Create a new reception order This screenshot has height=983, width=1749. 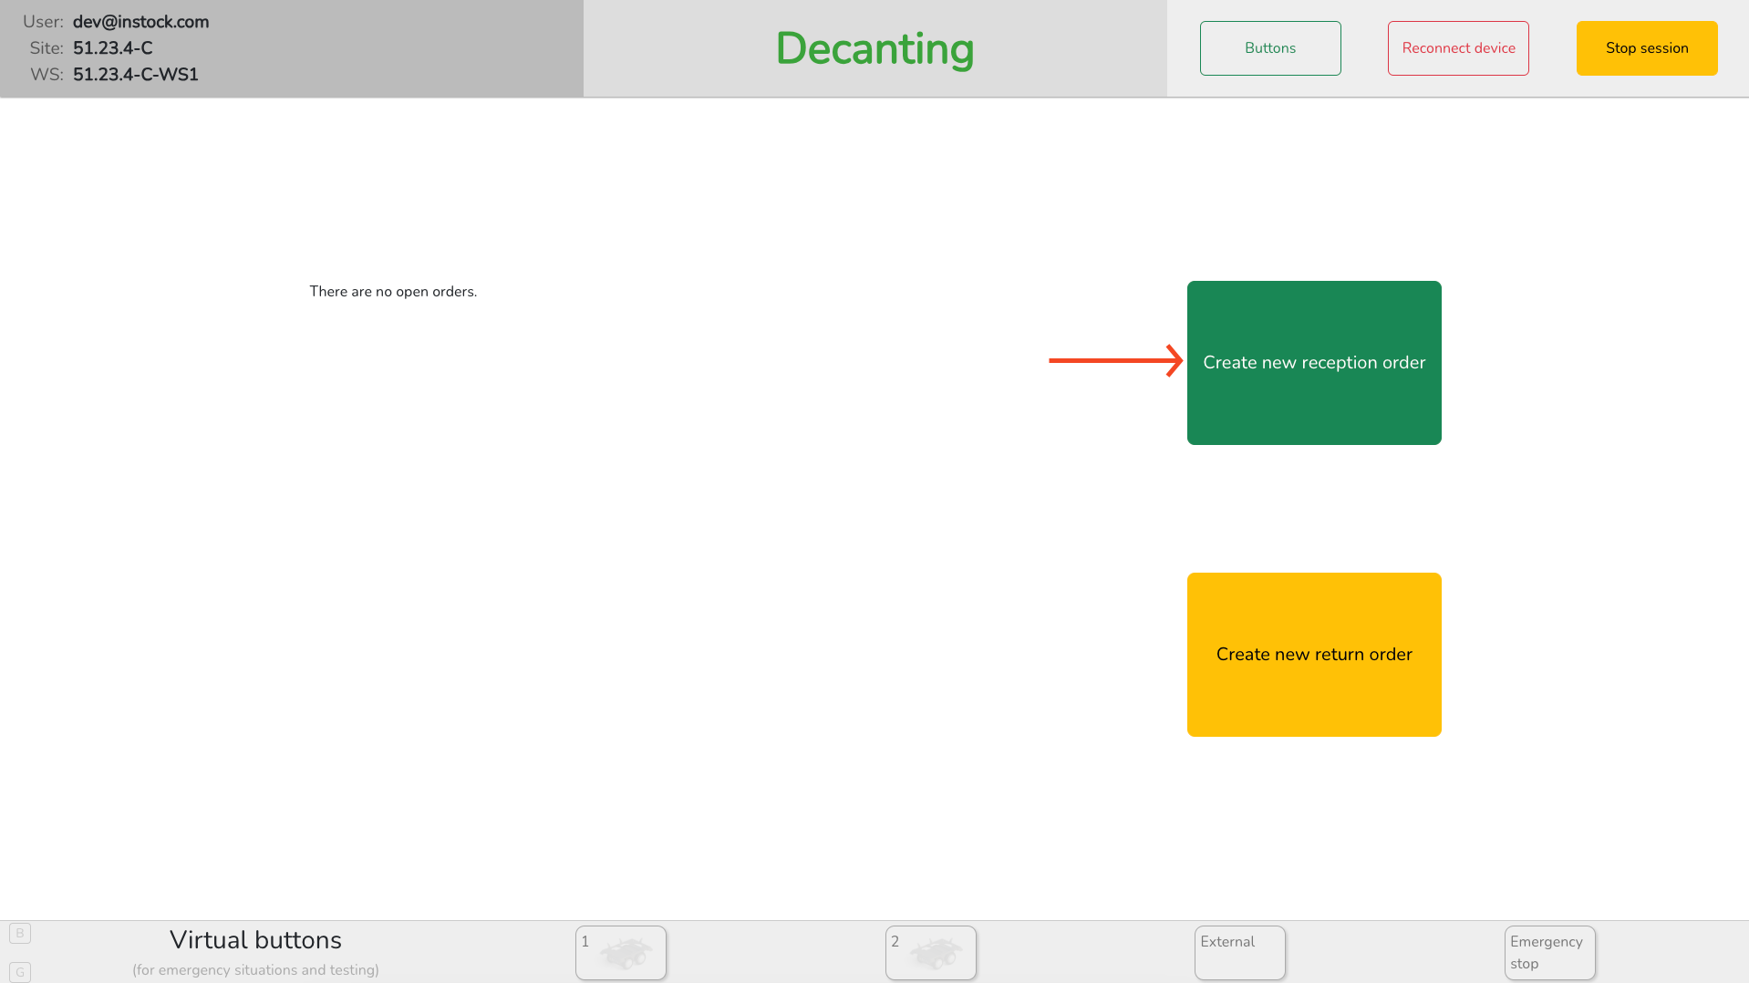[x=1314, y=363]
